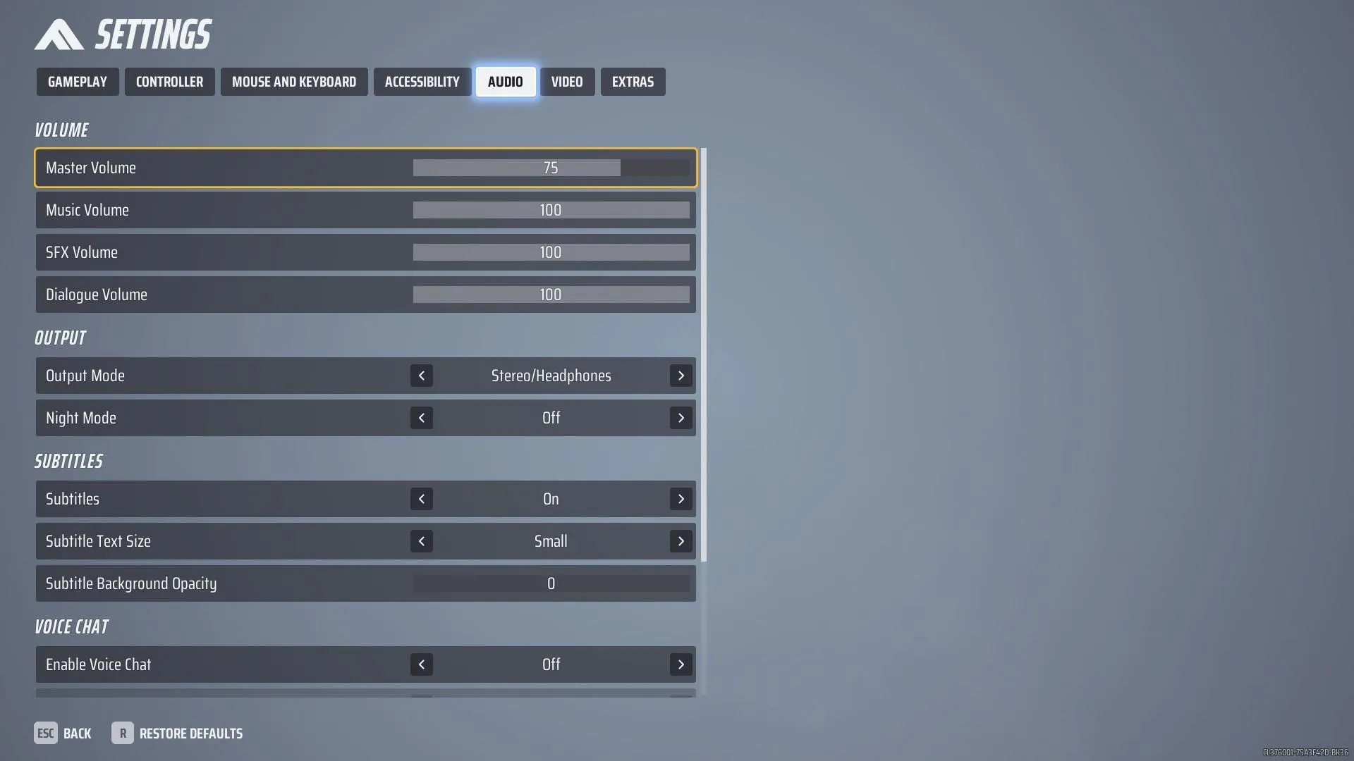Click left arrow icon for Night Mode
Screen dimensions: 1354x761
click(422, 418)
